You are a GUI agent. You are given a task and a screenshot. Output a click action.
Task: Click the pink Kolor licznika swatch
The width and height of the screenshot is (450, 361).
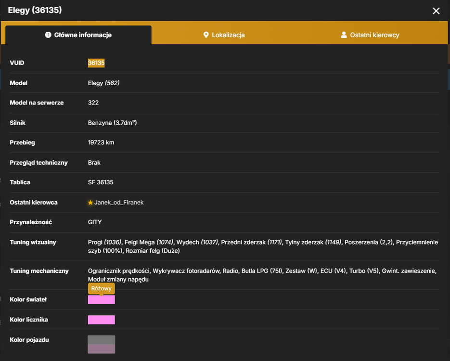point(101,320)
